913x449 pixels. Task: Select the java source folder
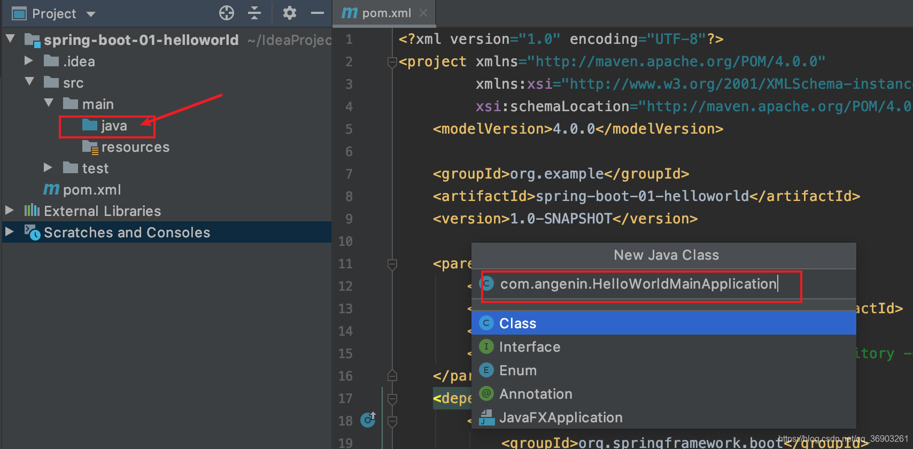(x=105, y=126)
